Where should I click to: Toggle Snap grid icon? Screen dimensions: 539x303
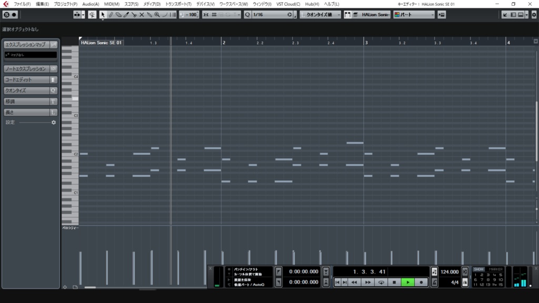[x=214, y=15]
